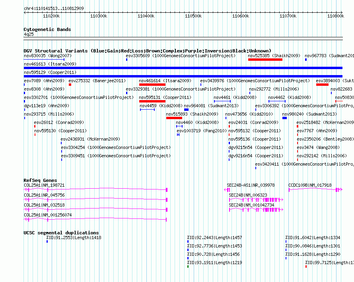Viewport: 354px width, 282px height.
Task: Click the nsv515893 (Shaikh2009) red bar
Action: [x=174, y=118]
